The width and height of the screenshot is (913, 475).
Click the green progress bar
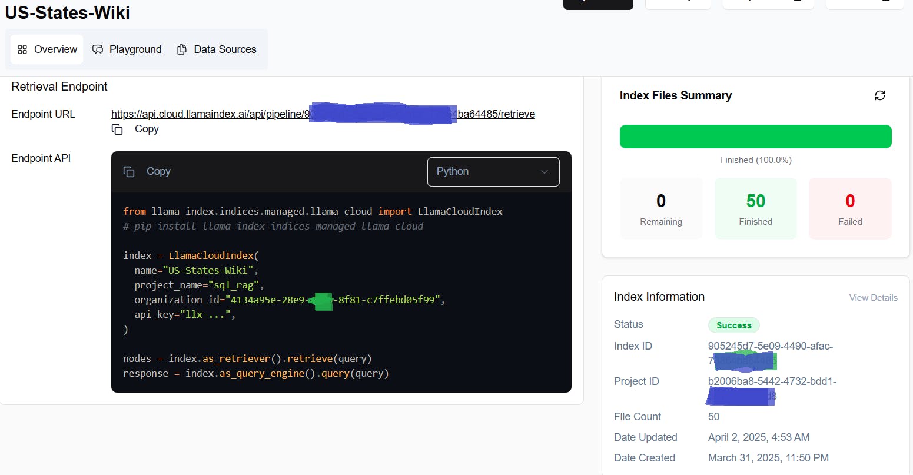coord(755,136)
